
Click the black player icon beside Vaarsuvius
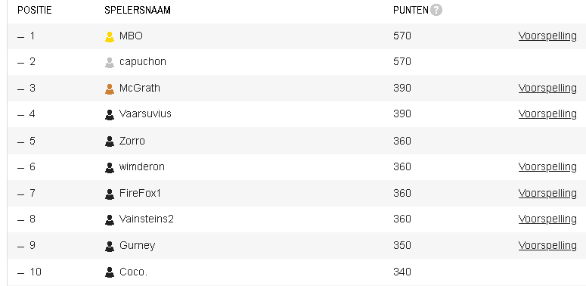(x=109, y=115)
